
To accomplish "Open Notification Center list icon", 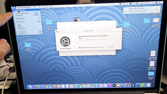I will 160,2.
